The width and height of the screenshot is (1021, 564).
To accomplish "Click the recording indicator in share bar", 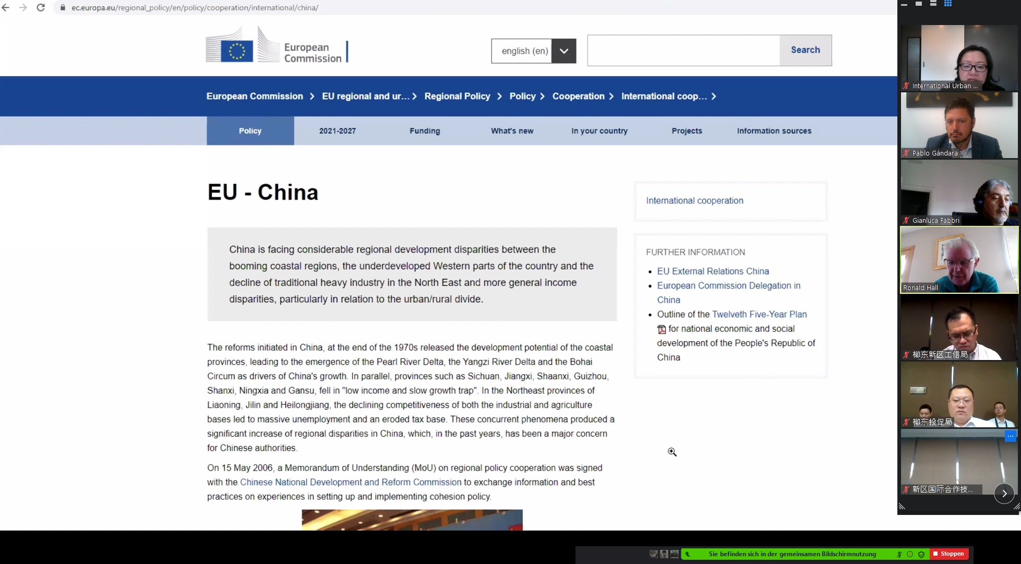I will tap(910, 554).
